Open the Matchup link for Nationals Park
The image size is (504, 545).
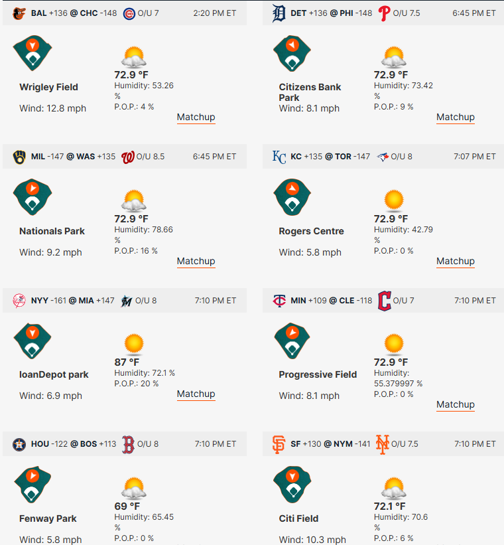click(x=196, y=261)
